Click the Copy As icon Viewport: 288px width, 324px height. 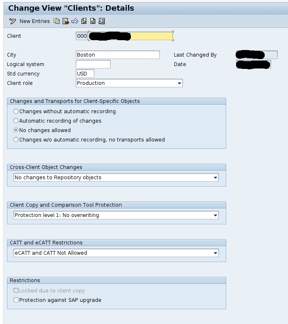pyautogui.click(x=57, y=21)
